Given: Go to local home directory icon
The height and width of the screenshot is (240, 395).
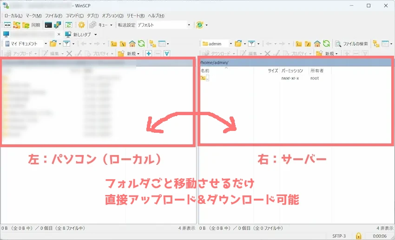Looking at the screenshot, I should tap(132, 44).
